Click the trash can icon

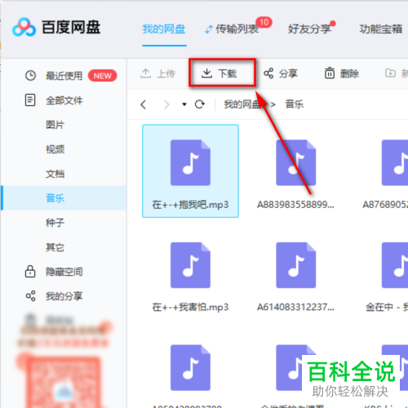tap(330, 73)
